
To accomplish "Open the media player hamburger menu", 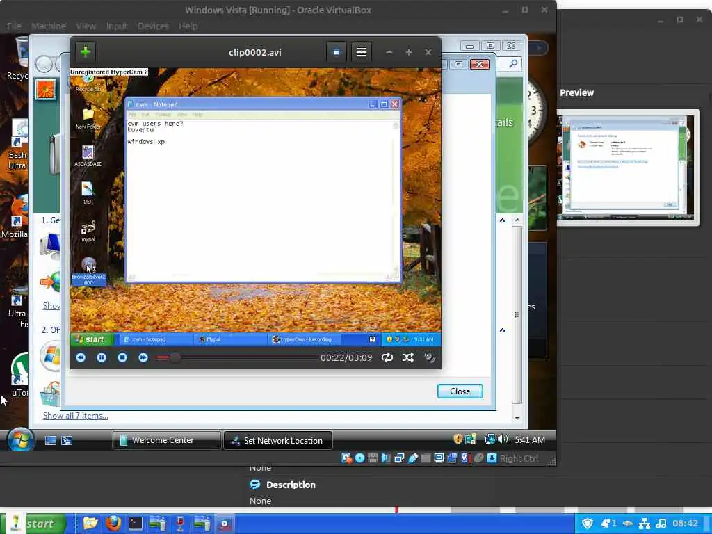I will point(361,52).
